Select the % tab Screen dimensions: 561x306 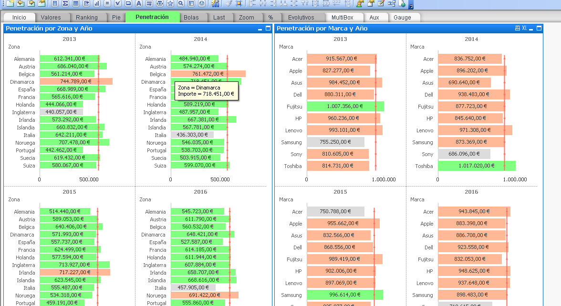(271, 18)
